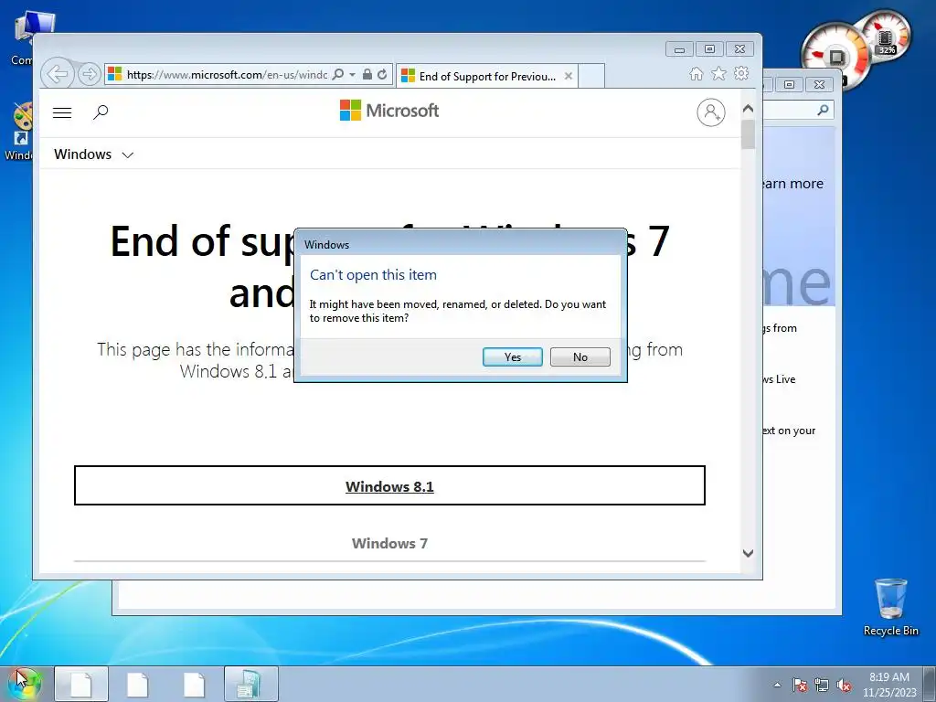Open the Tools gear menu in Internet Explorer
Image resolution: width=936 pixels, height=702 pixels.
741,73
